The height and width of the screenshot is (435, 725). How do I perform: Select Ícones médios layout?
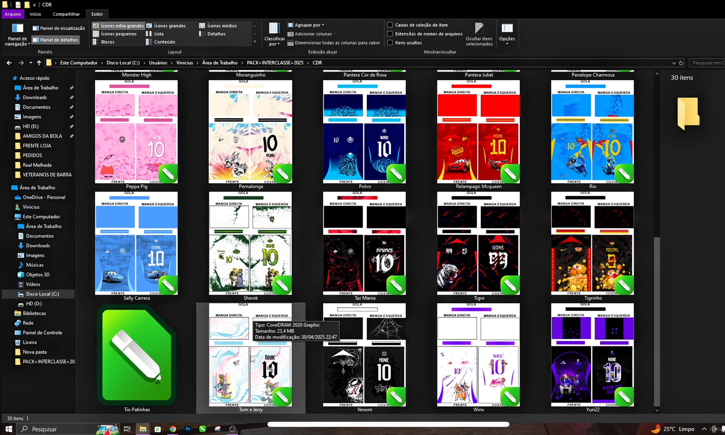pyautogui.click(x=218, y=26)
